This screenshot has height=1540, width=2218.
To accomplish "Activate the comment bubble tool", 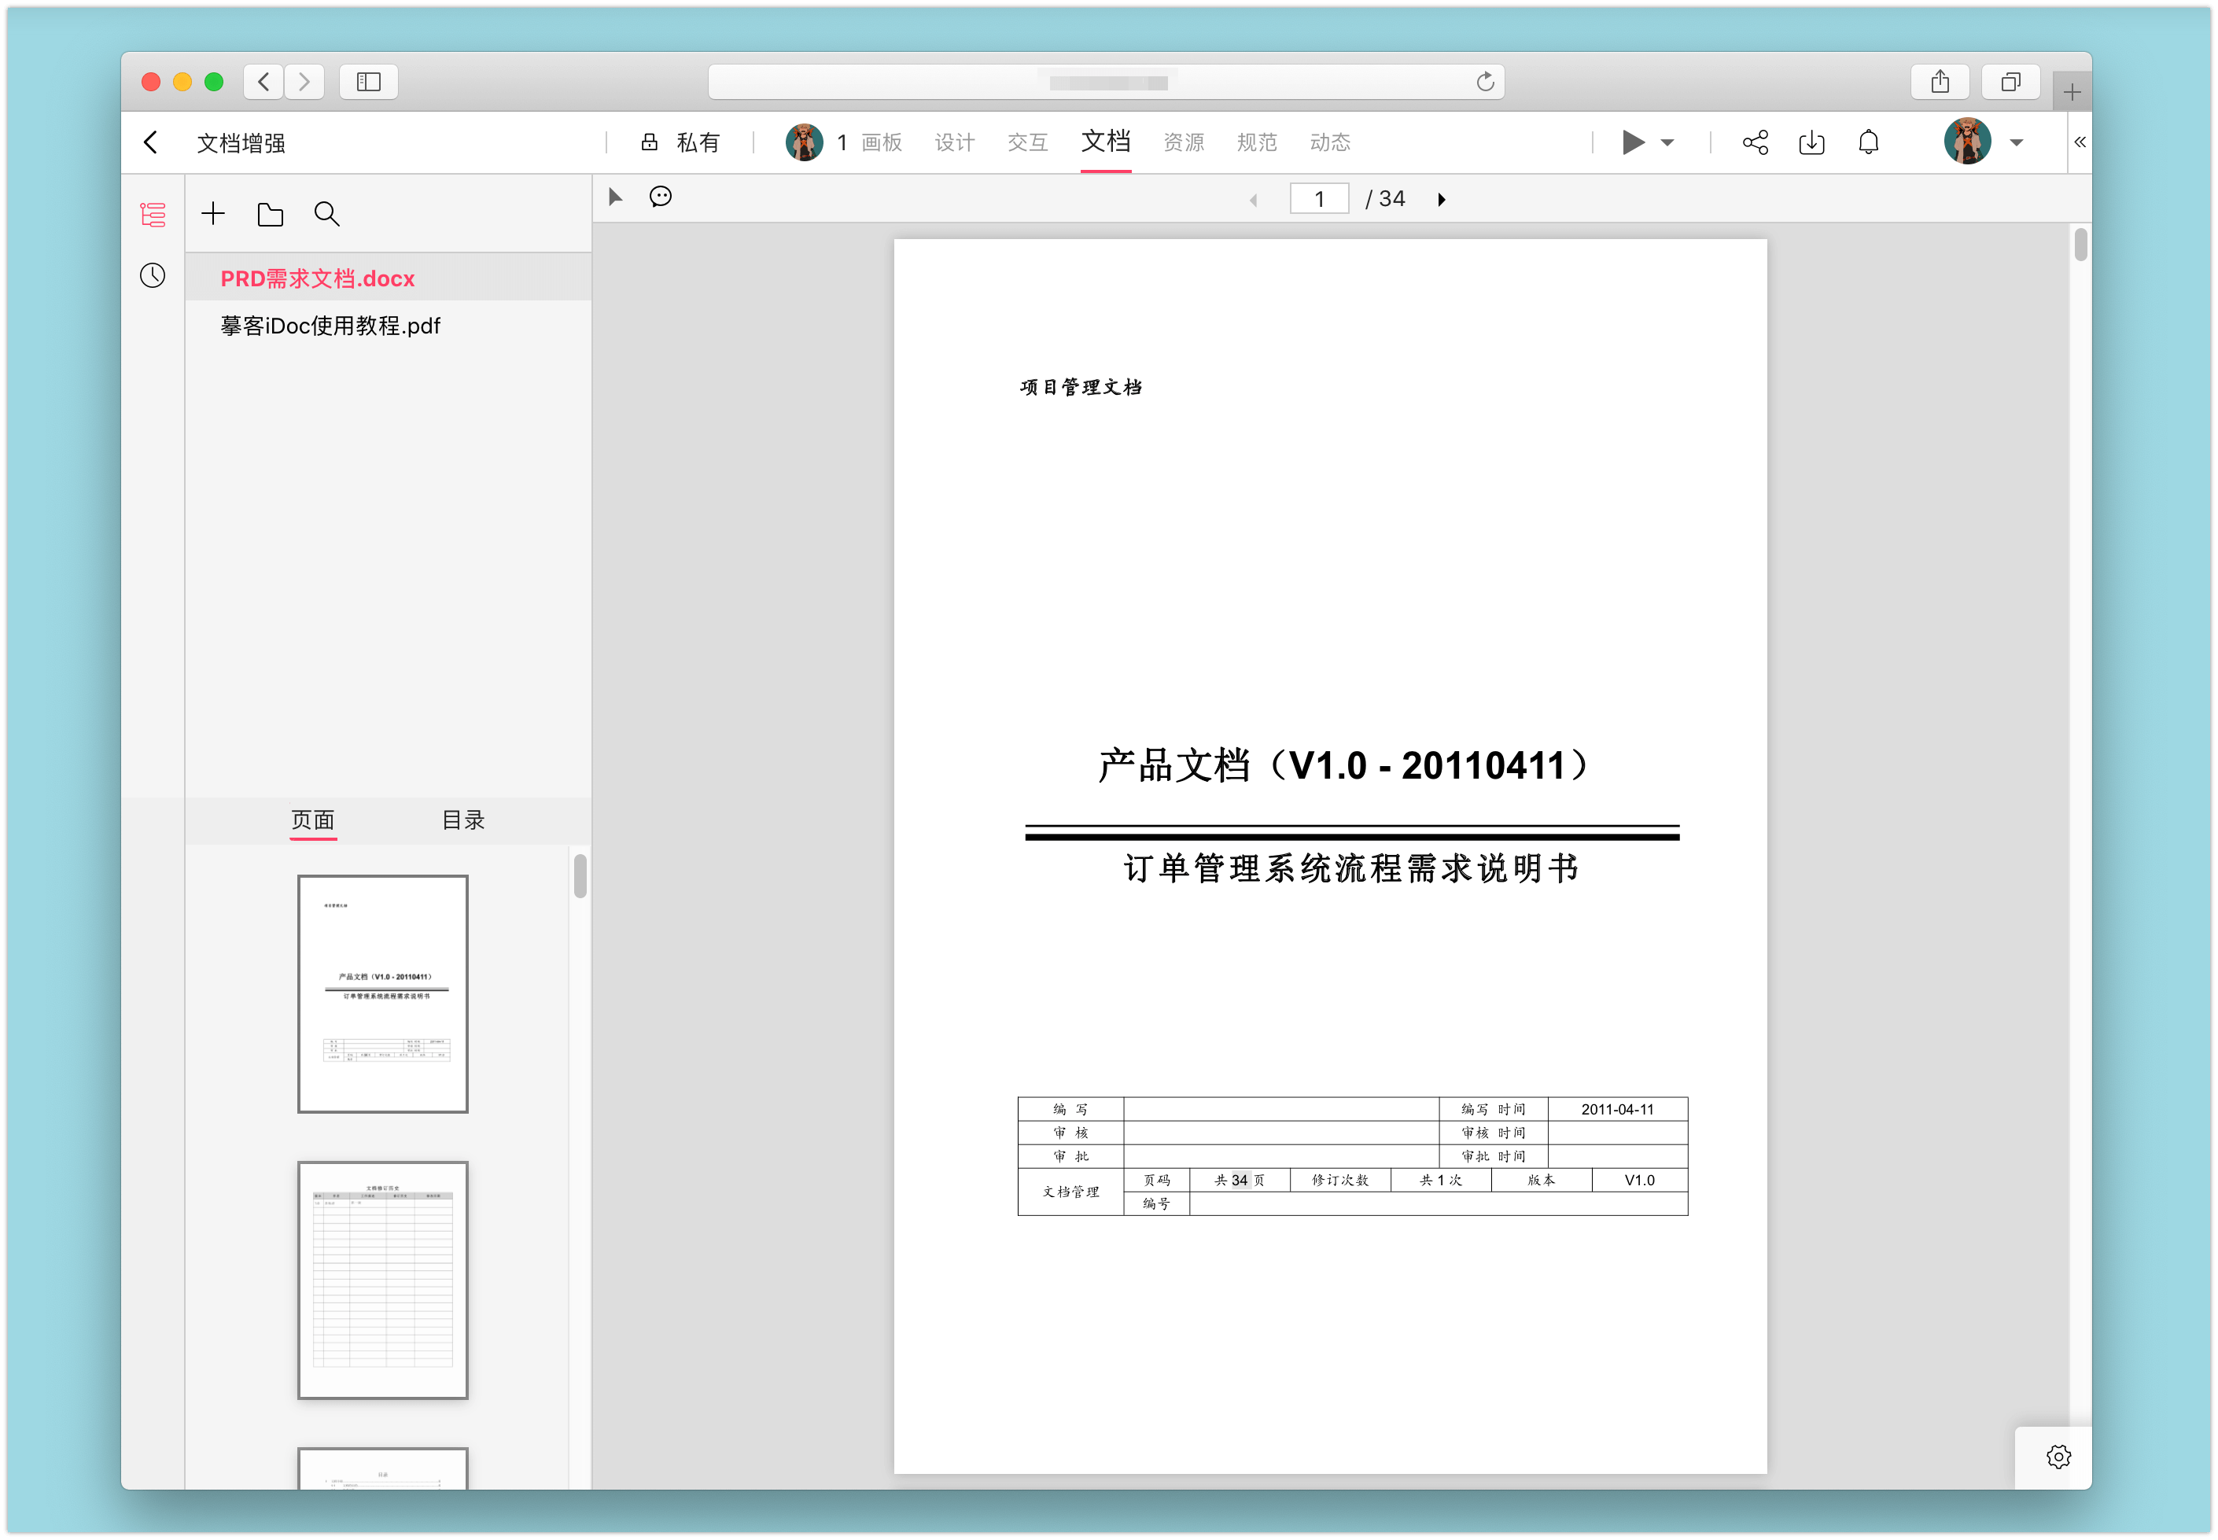I will coord(661,197).
